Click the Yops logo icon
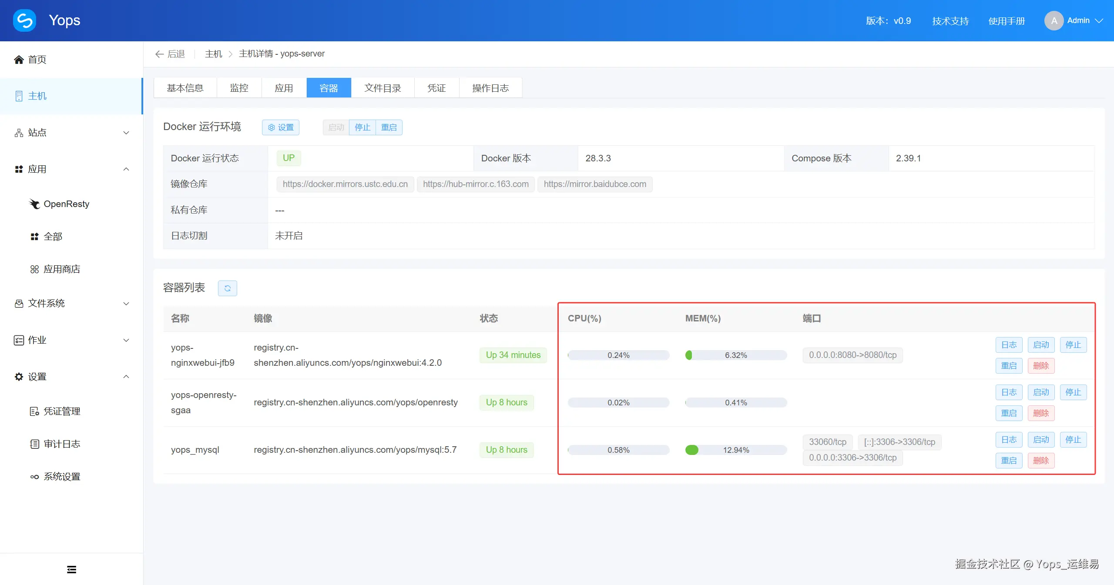 point(25,20)
